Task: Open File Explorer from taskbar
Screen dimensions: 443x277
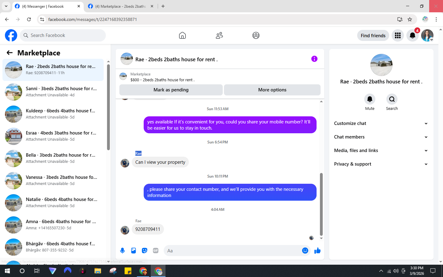Action: (98, 271)
